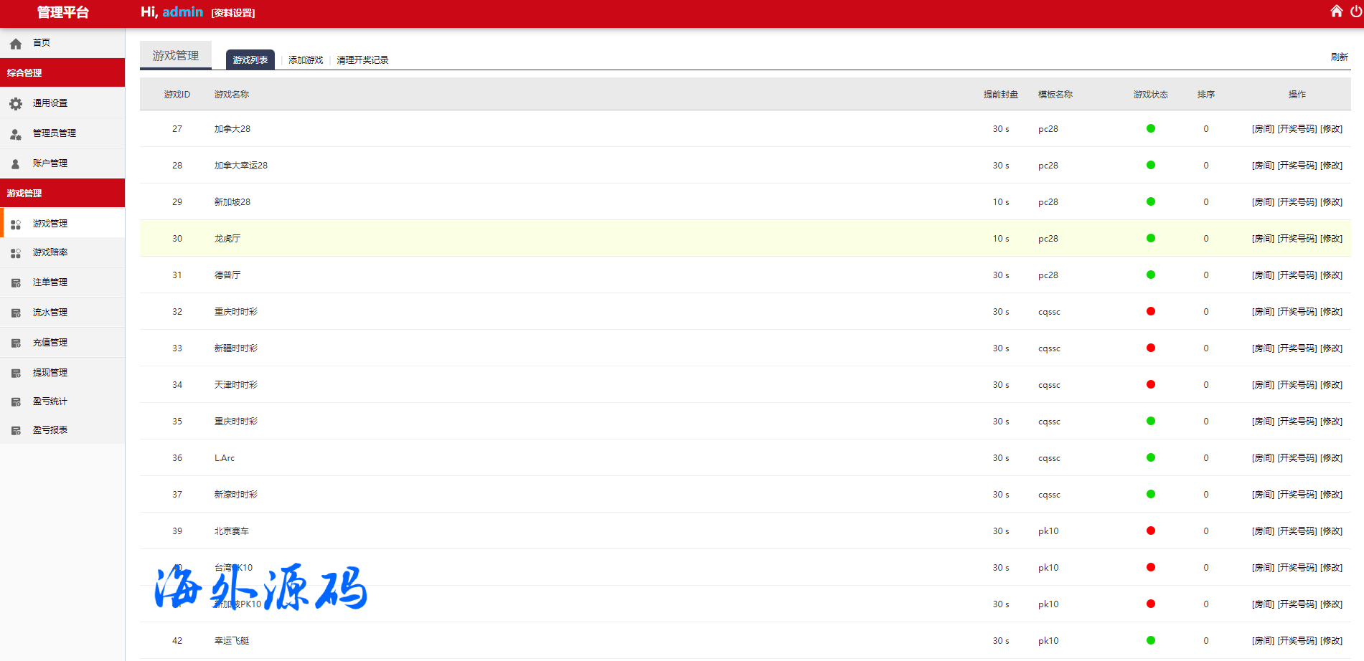
Task: Open the 清理开奖记录 tab
Action: [x=362, y=60]
